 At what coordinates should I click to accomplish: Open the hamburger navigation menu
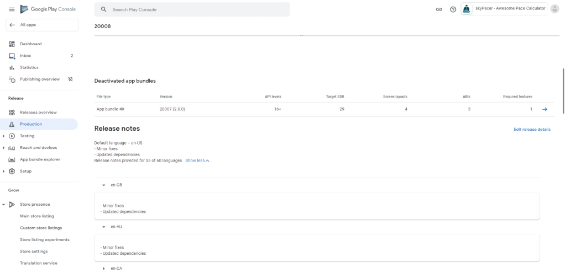click(x=12, y=9)
